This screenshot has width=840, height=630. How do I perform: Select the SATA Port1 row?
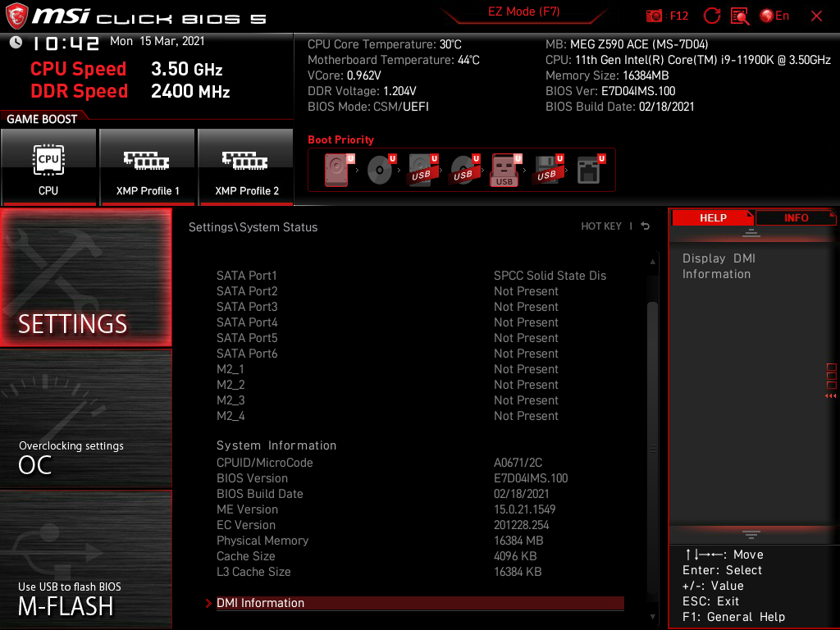click(420, 276)
